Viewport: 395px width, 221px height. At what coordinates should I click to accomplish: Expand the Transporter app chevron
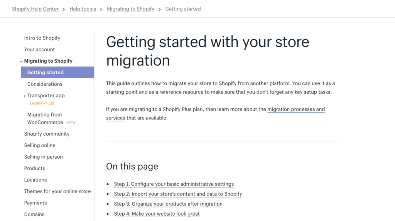[24, 96]
